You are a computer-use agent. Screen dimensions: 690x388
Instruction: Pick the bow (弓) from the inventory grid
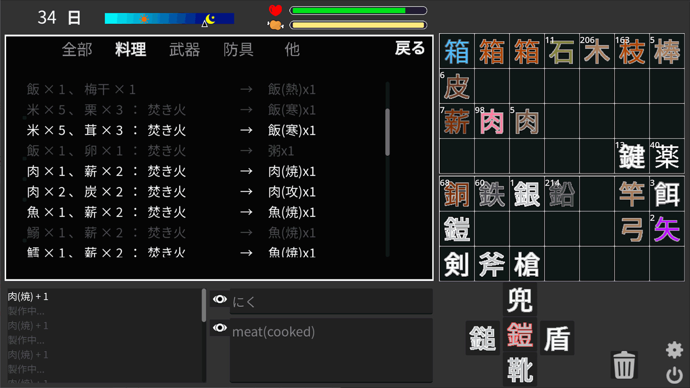tap(632, 229)
